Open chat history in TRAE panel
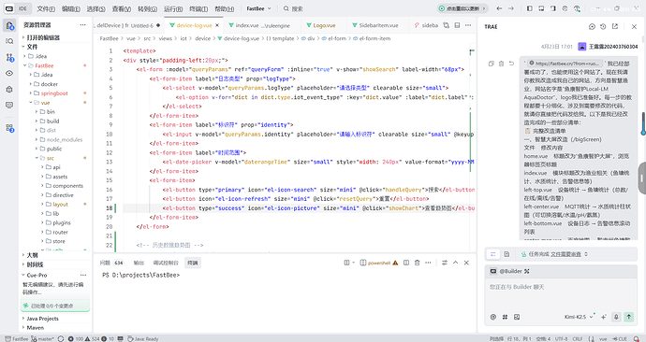 (603, 26)
